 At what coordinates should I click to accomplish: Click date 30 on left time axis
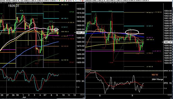[17, 95]
